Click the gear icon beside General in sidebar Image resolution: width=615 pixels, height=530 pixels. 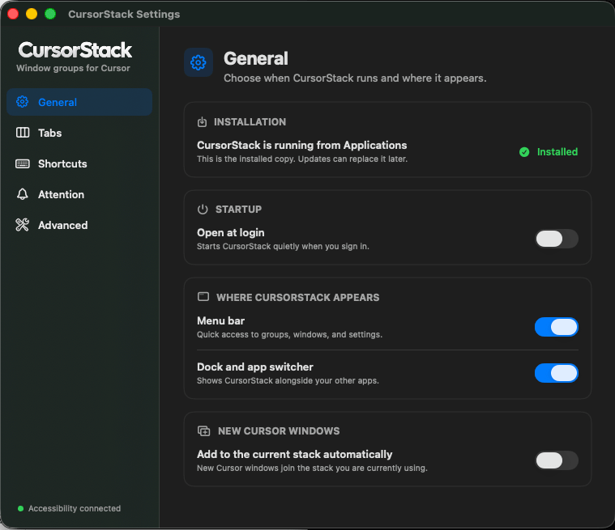[x=23, y=102]
